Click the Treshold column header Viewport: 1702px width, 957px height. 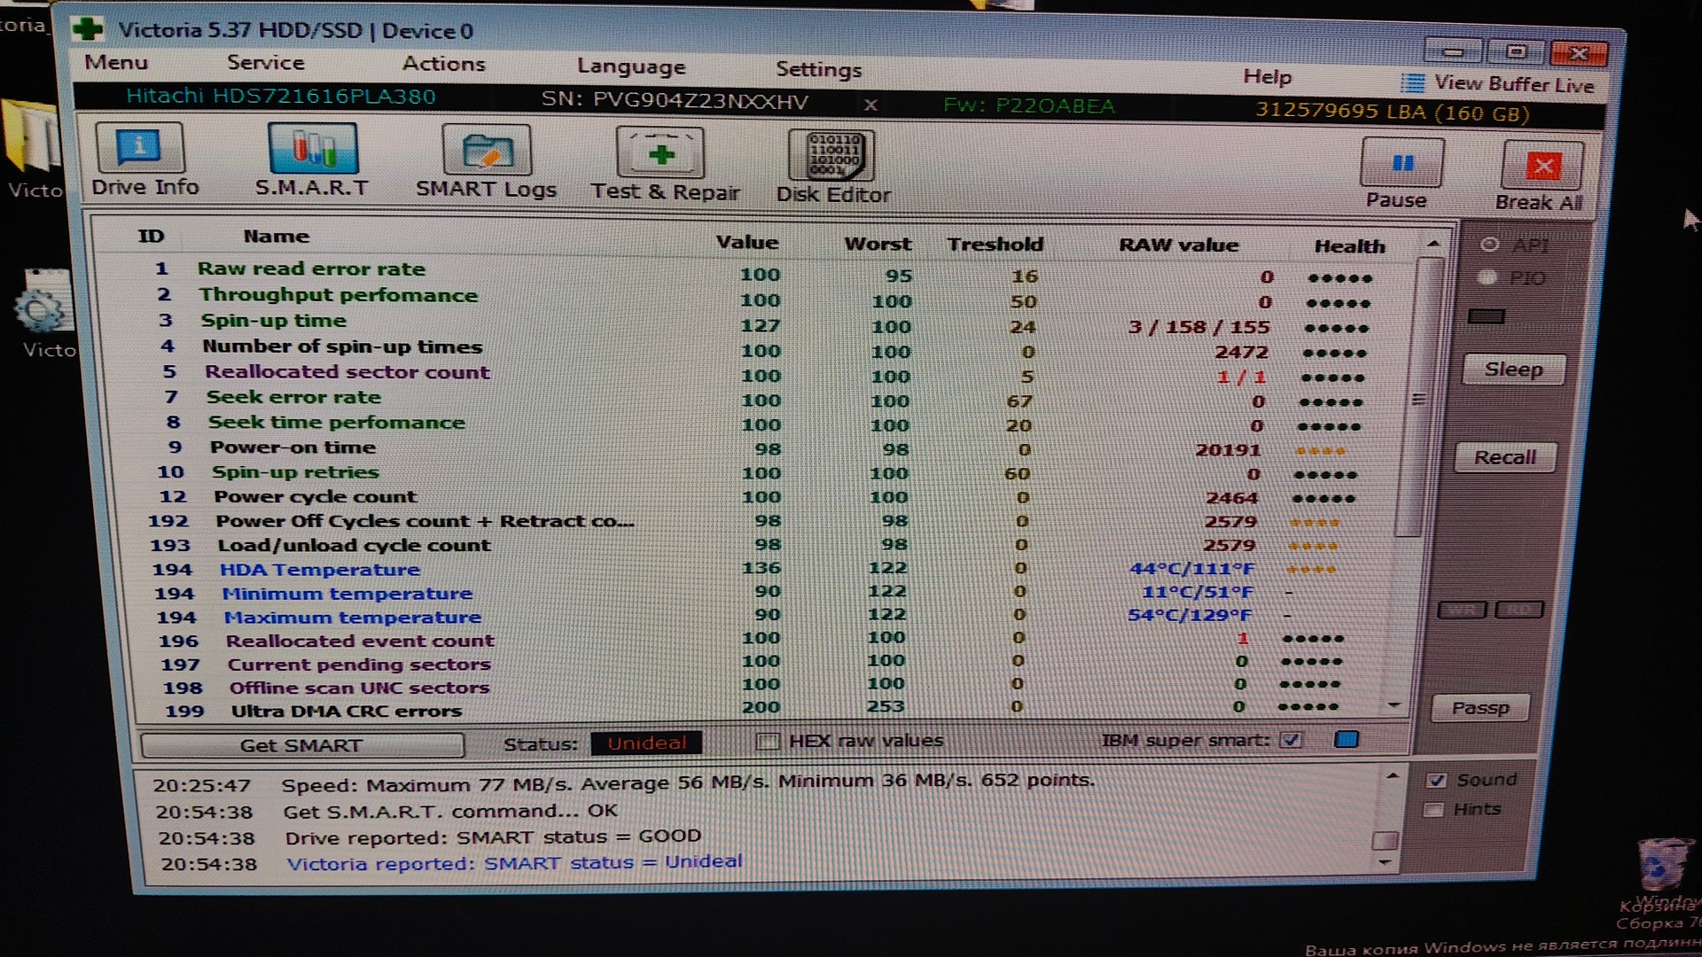[995, 244]
